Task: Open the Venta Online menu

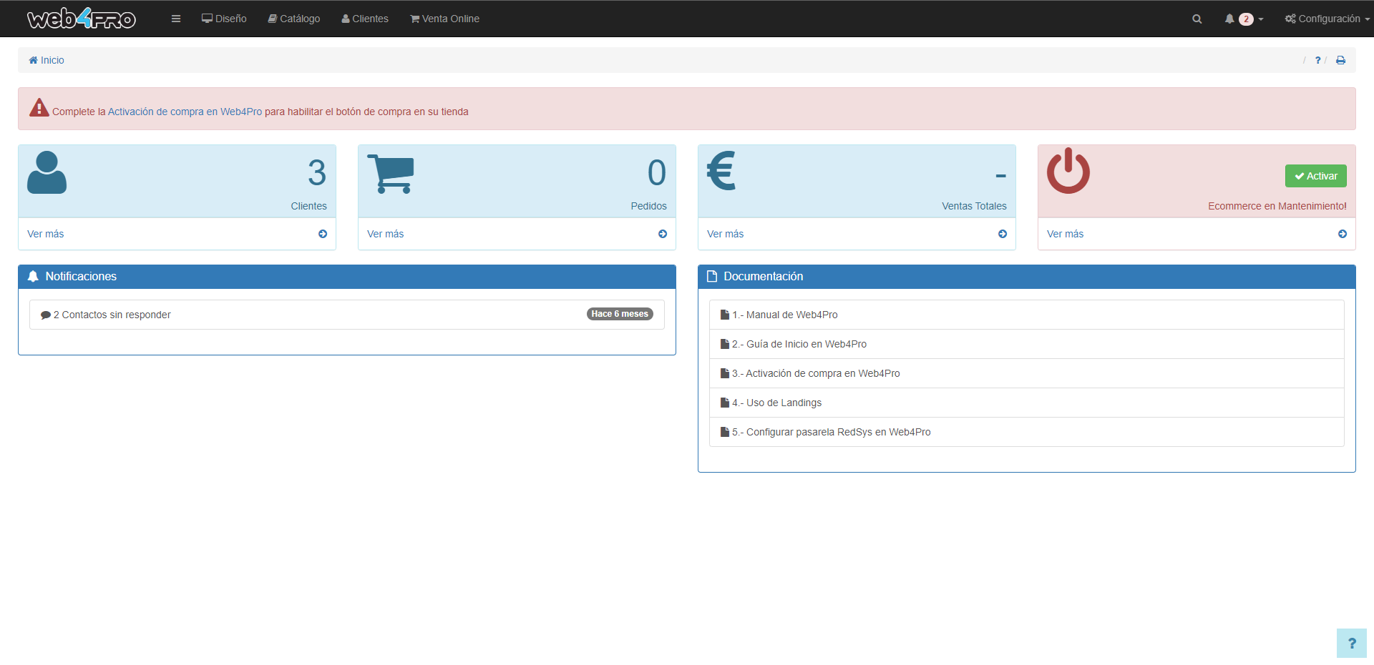Action: click(x=444, y=19)
